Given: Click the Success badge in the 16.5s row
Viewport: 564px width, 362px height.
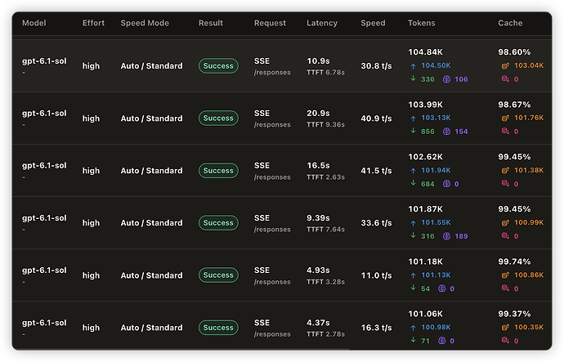Looking at the screenshot, I should point(218,171).
